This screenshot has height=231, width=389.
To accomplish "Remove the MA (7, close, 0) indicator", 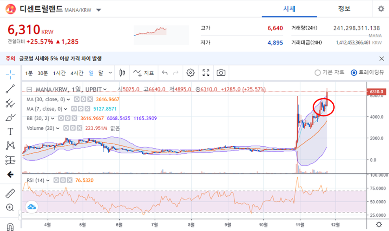I will tap(87, 109).
